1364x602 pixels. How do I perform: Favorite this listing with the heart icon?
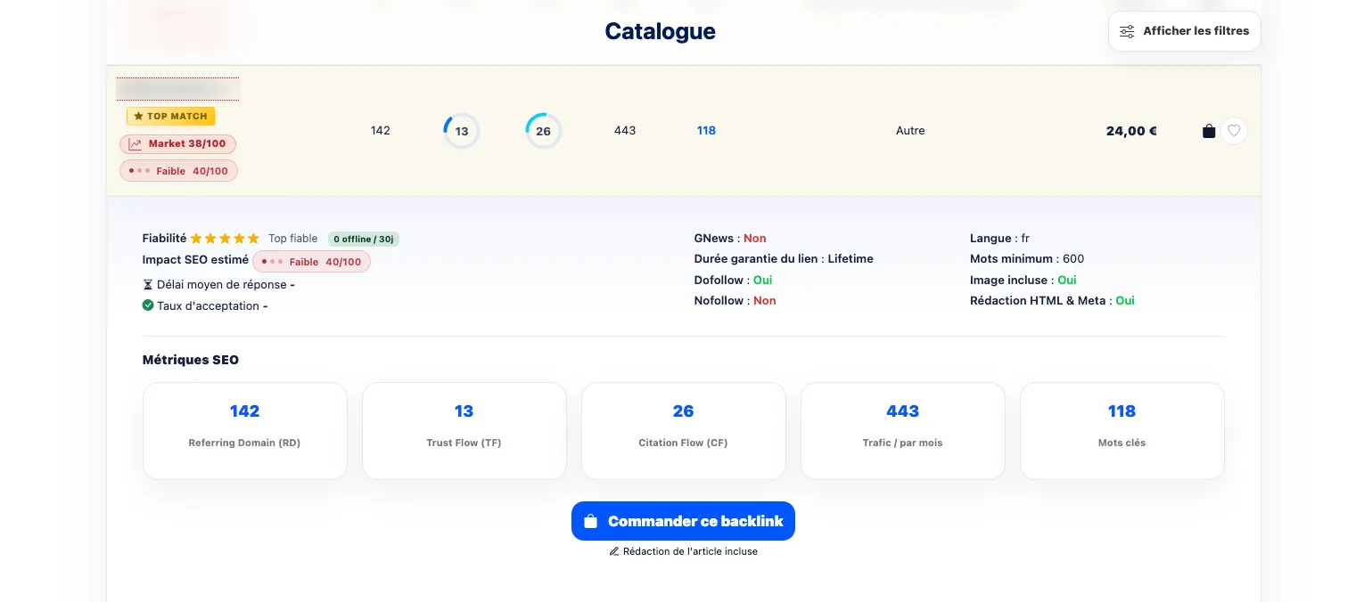pos(1234,131)
